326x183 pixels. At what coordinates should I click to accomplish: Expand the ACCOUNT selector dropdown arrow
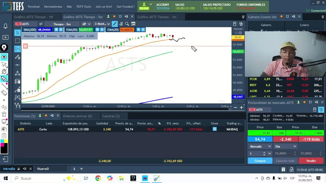click(x=151, y=5)
